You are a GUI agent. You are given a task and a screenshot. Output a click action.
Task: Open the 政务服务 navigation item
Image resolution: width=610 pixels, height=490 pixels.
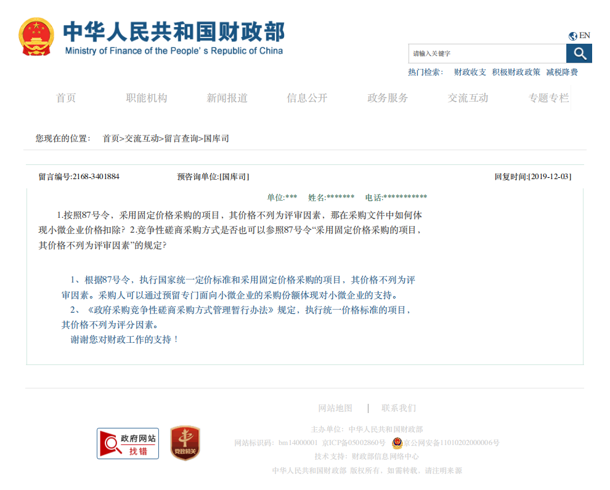pos(386,97)
